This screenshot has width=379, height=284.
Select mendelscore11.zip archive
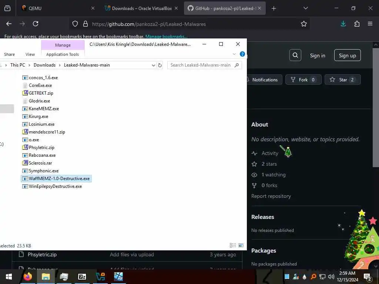(44, 132)
